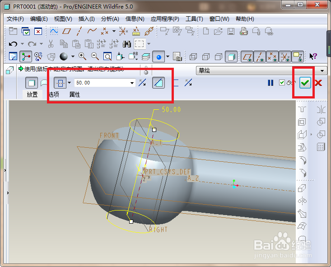Open the 视图(V) menu
331x267 pixels.
coord(63,19)
